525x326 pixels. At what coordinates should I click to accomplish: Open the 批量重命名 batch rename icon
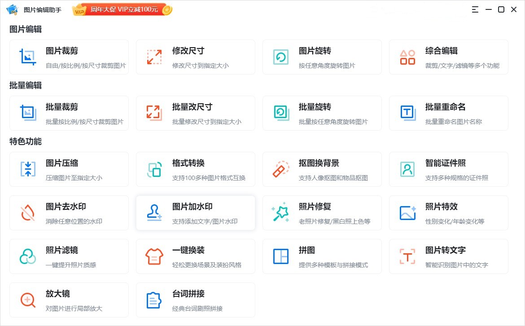tap(407, 113)
